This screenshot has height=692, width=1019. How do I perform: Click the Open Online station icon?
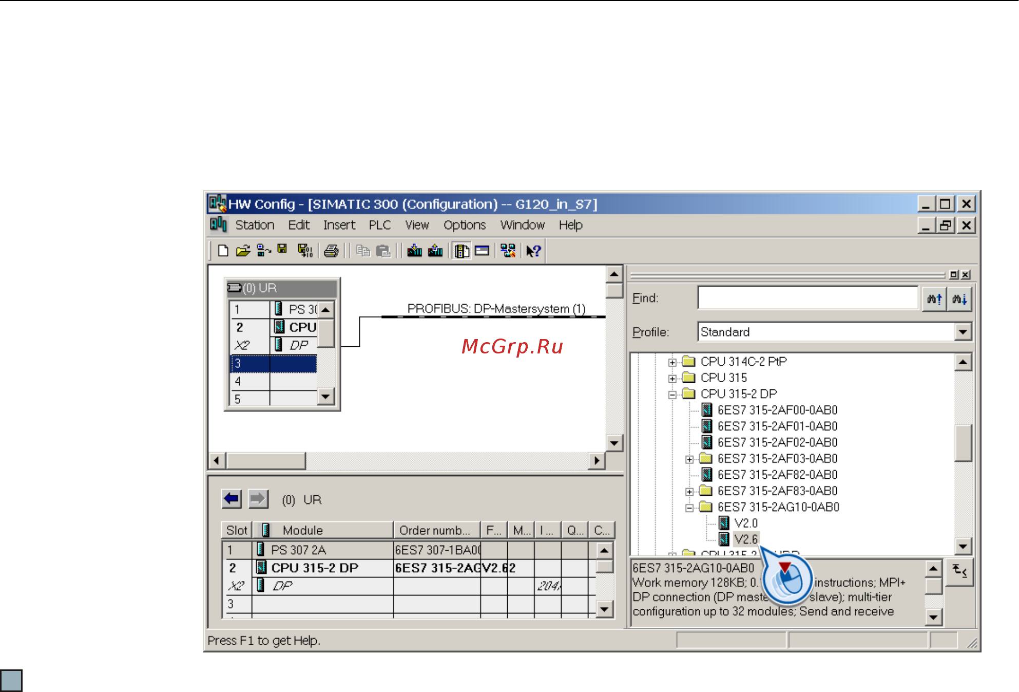(x=264, y=251)
